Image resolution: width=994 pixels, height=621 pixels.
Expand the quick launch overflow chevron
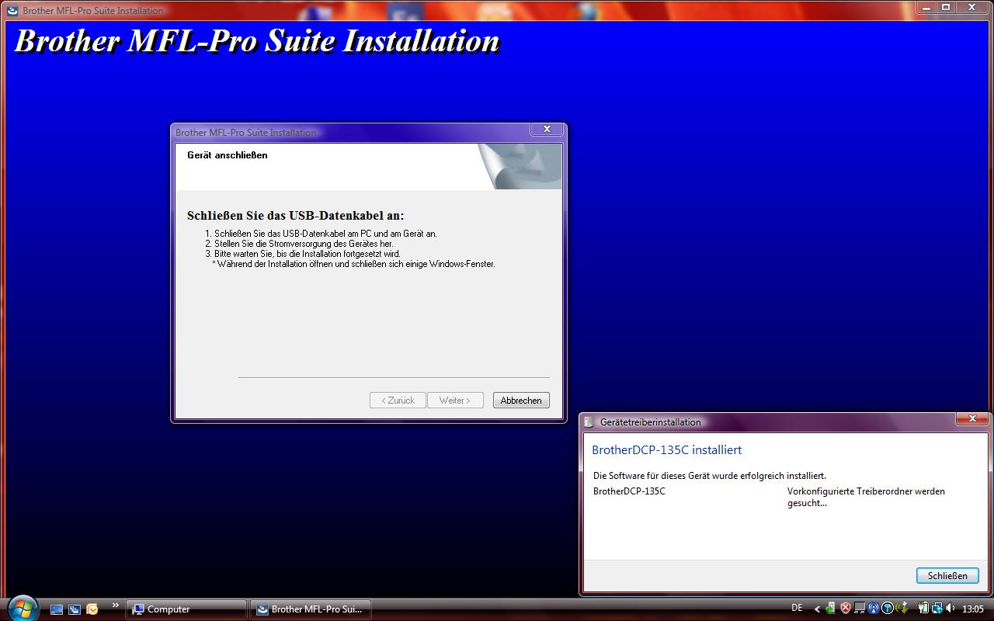[x=116, y=605]
